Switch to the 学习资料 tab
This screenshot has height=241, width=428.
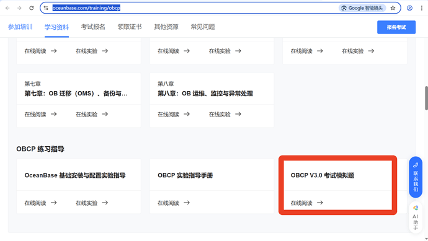point(56,27)
